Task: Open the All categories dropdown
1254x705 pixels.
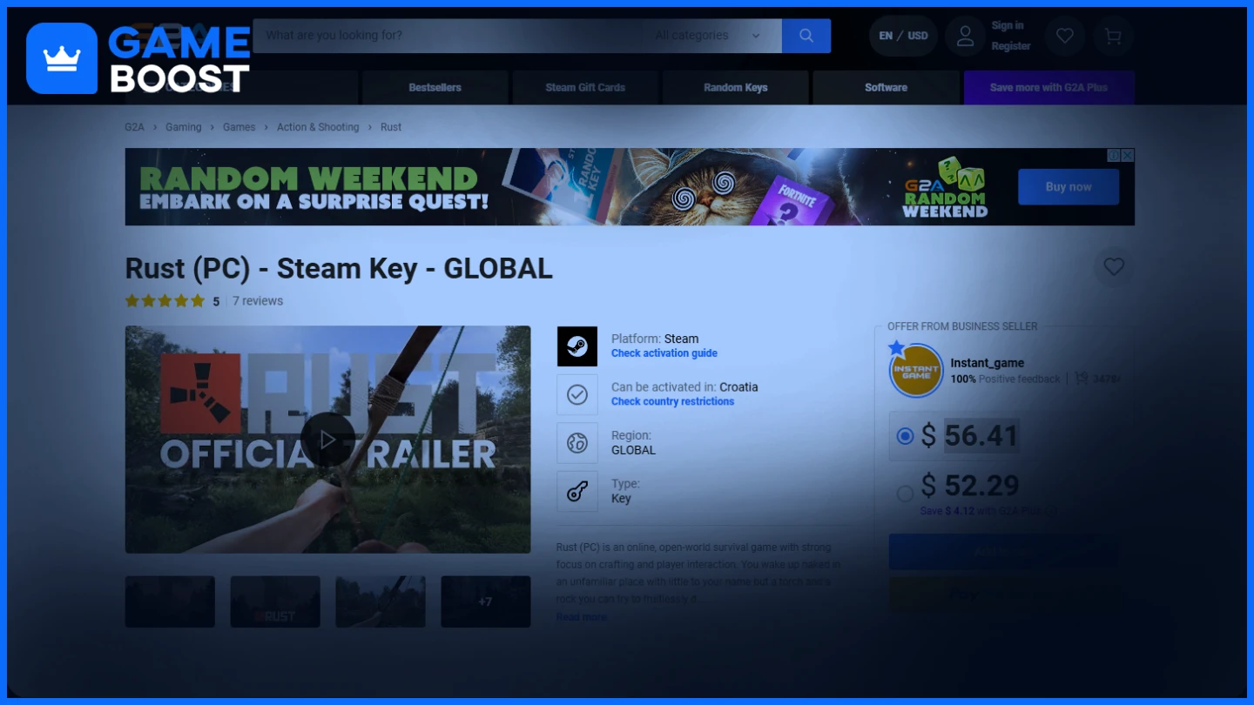Action: coord(708,36)
